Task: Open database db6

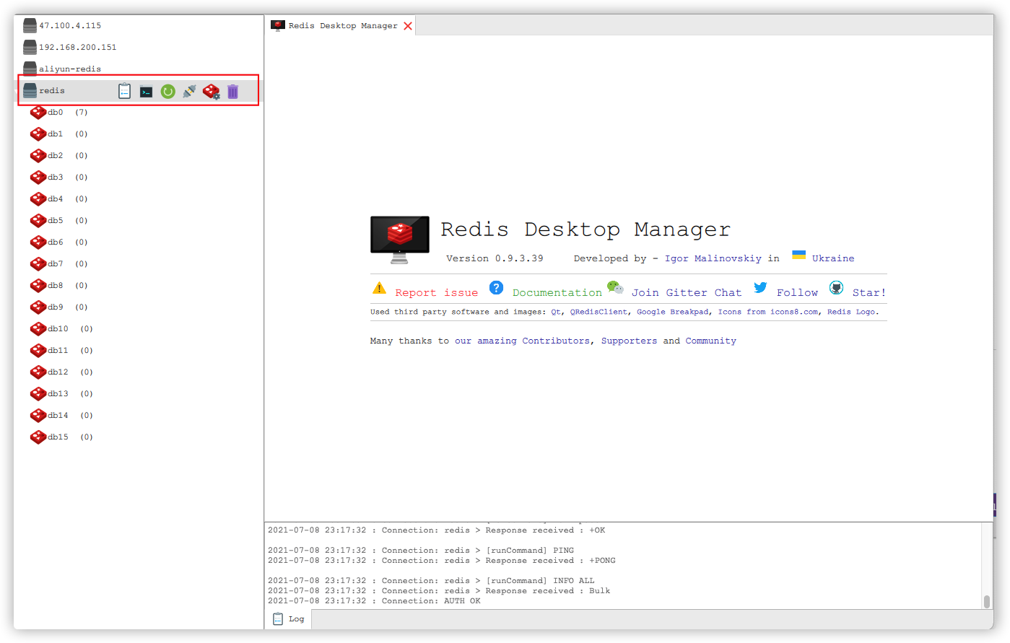Action: [x=58, y=242]
